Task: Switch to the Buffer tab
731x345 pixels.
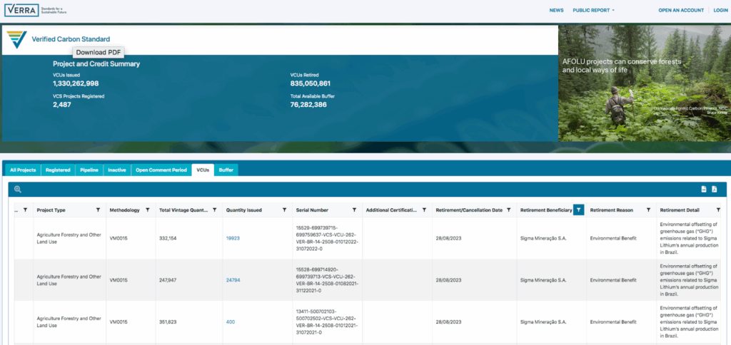Action: (226, 170)
